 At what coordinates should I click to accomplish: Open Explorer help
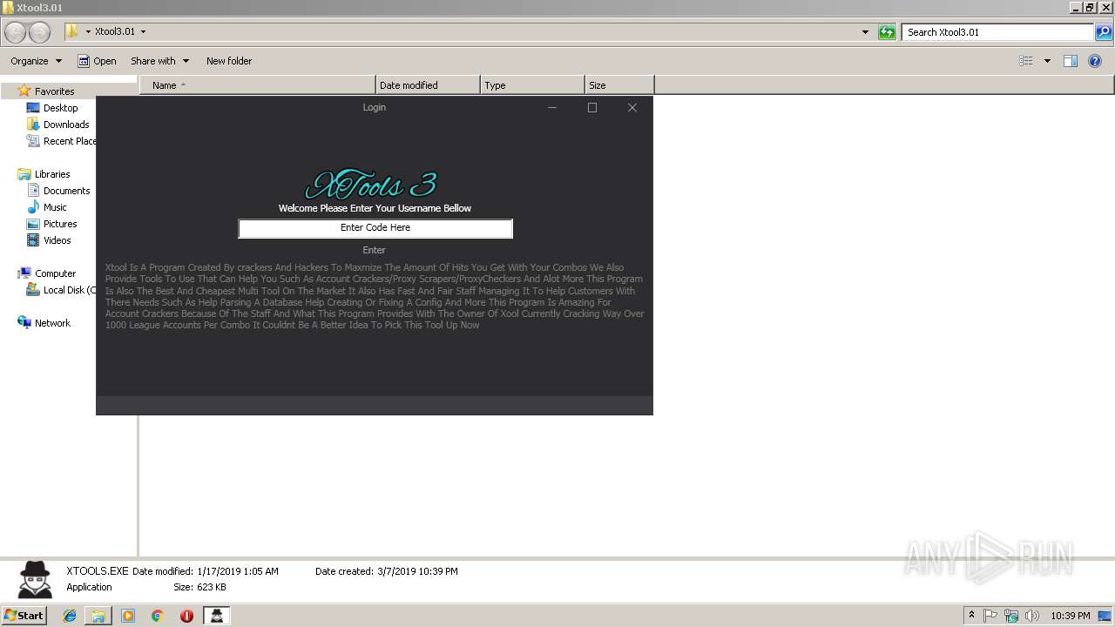[x=1096, y=61]
